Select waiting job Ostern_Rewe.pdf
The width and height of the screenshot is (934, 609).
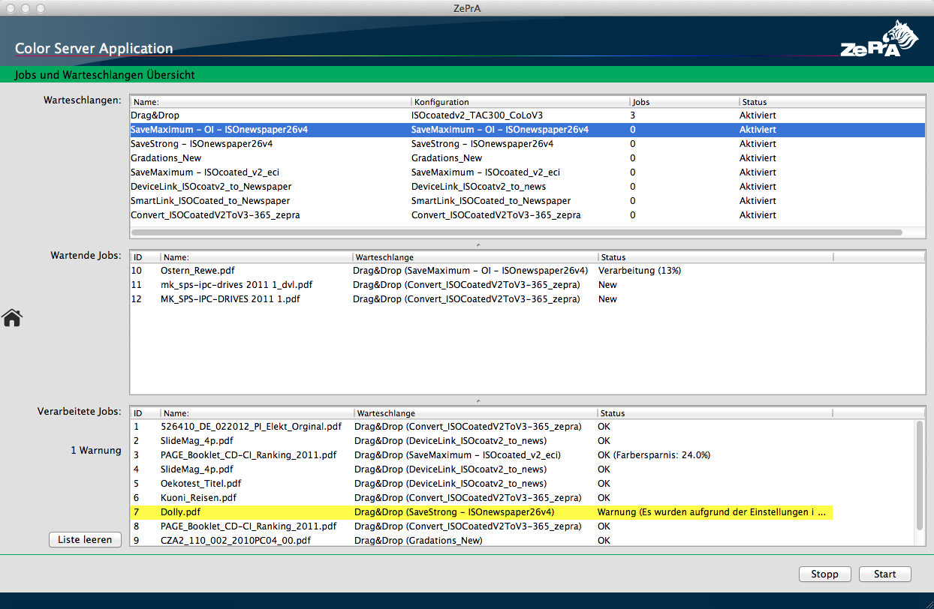click(x=225, y=270)
